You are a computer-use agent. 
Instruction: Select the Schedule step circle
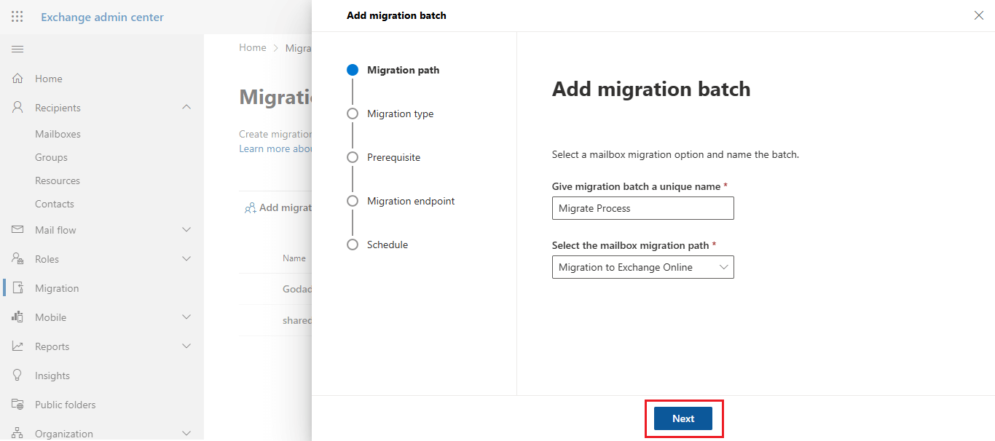point(353,245)
